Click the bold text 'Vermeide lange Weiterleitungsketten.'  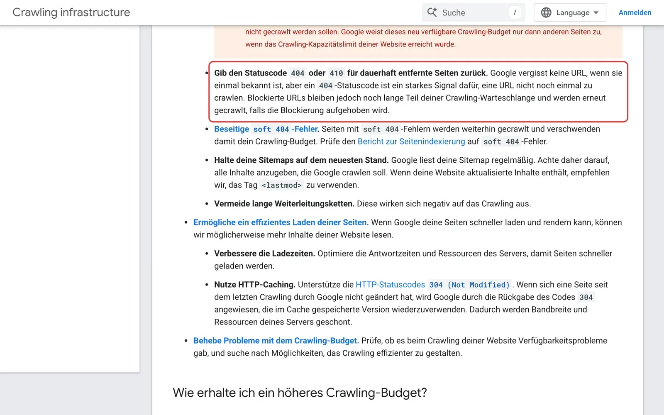click(x=284, y=204)
